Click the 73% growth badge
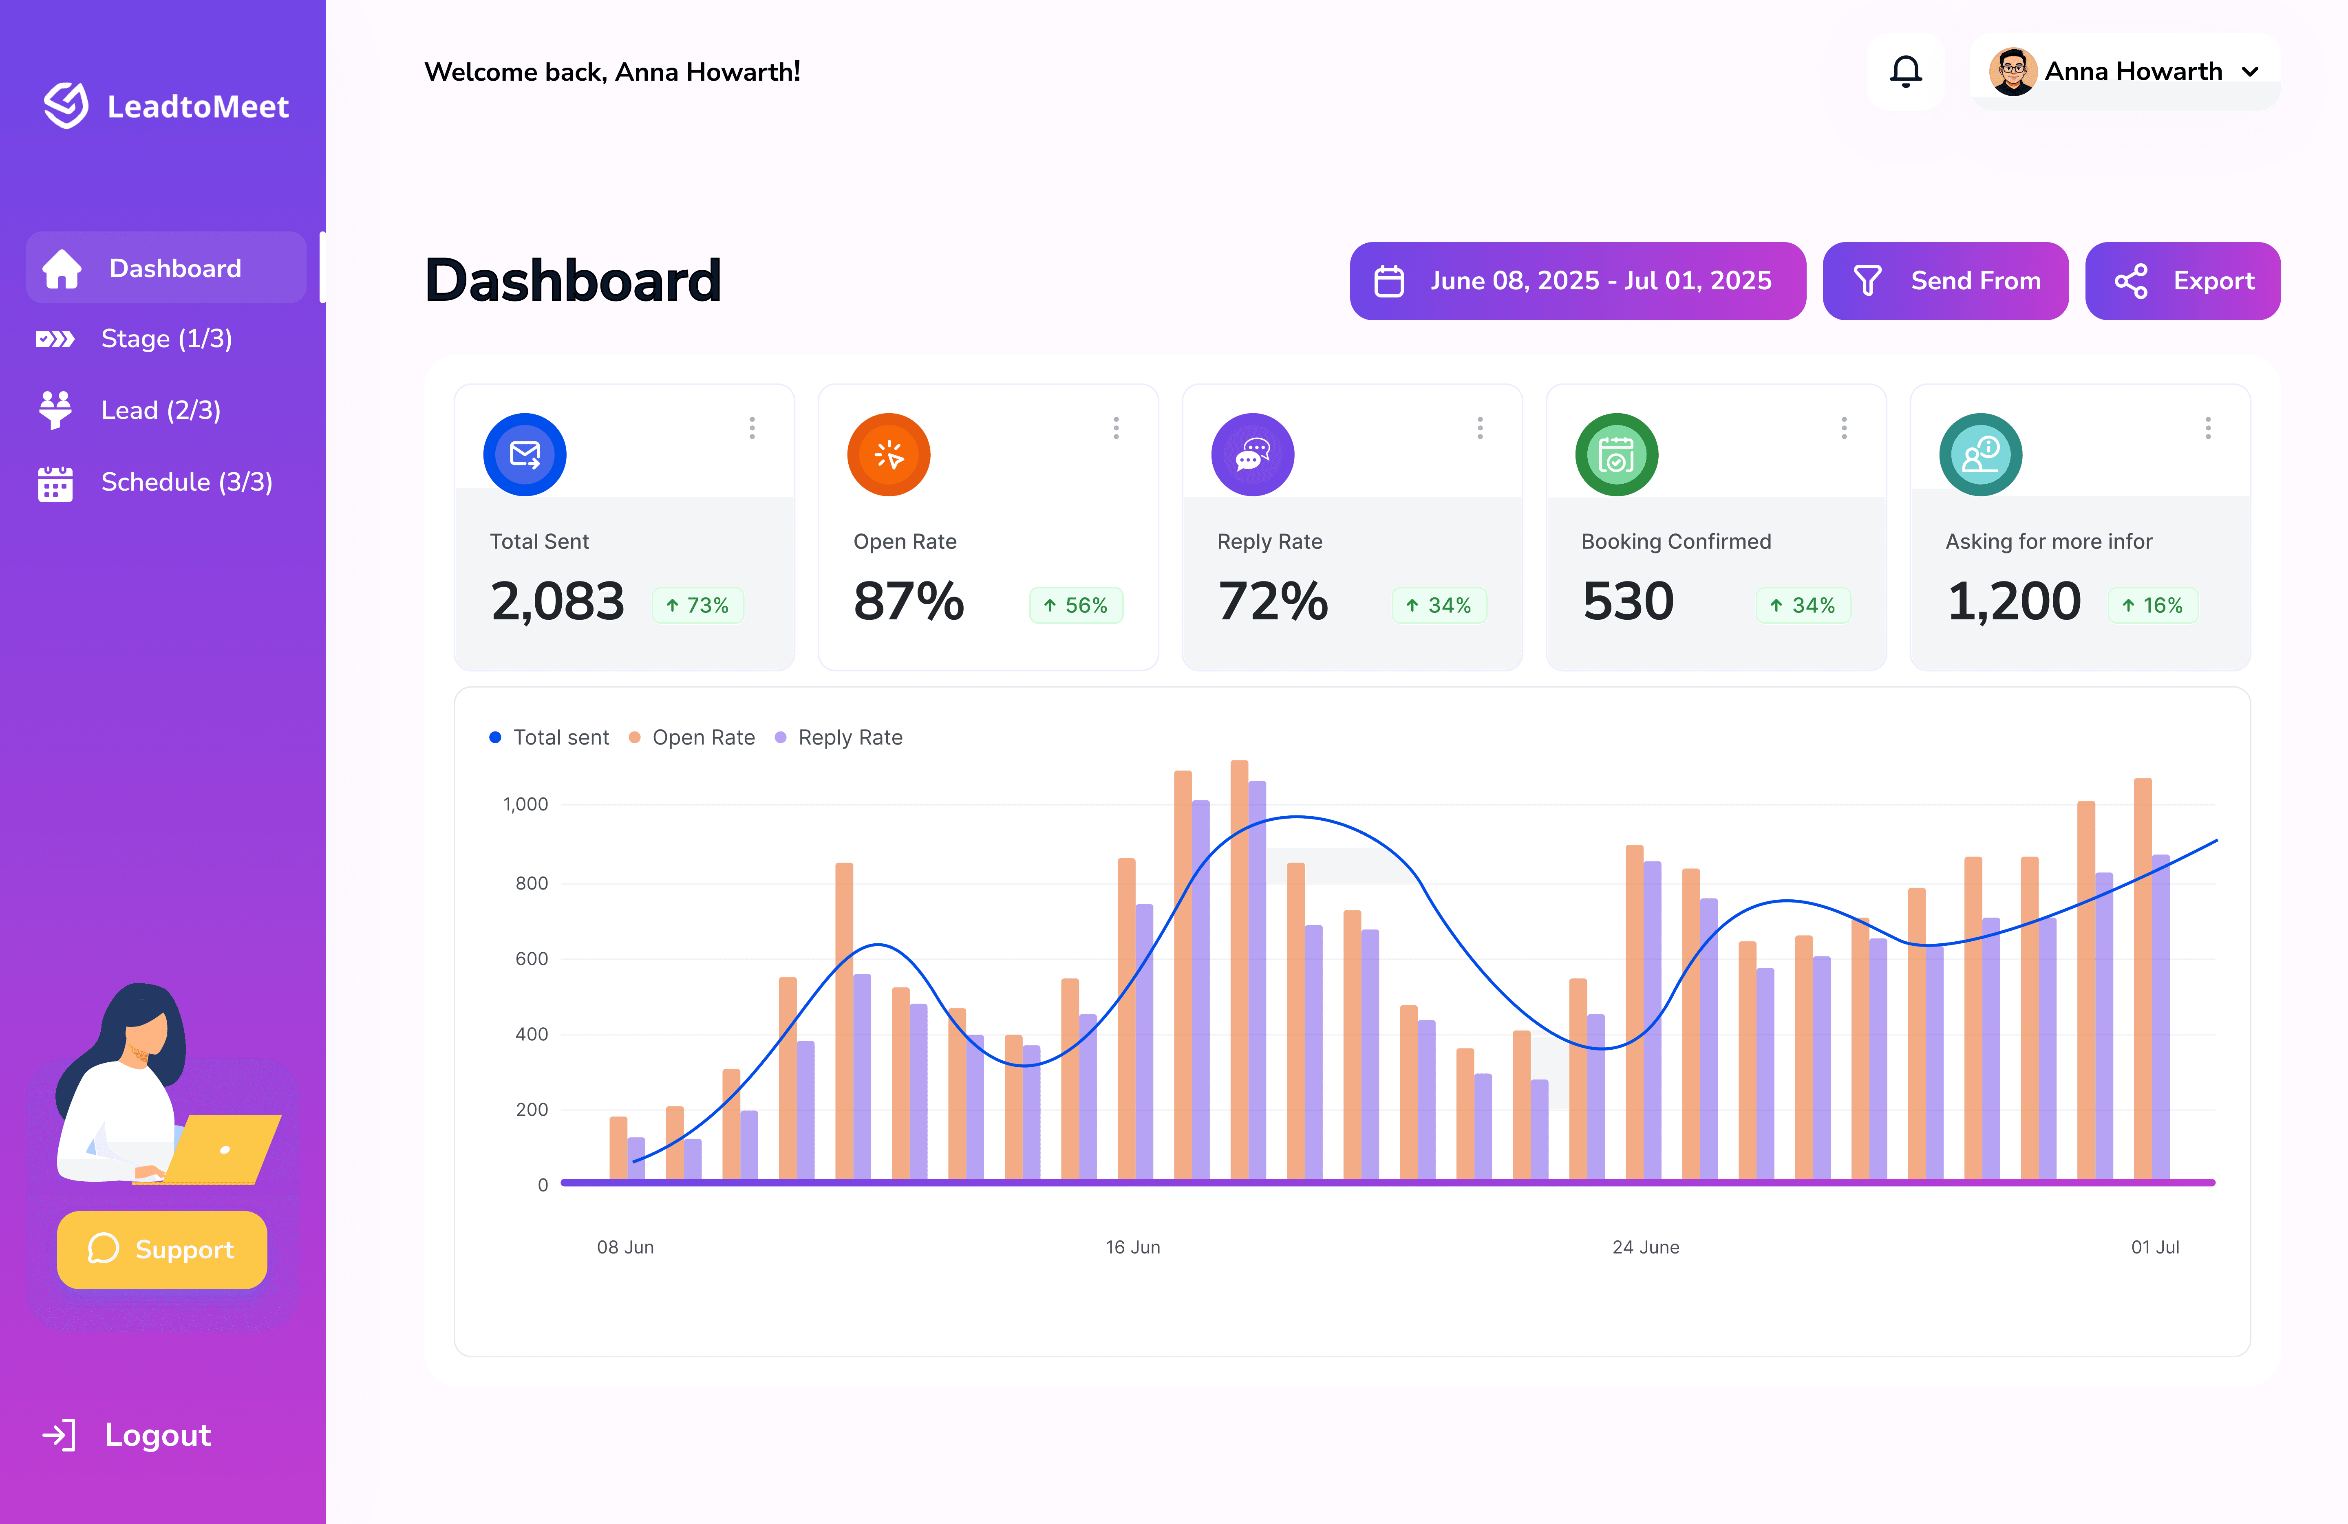Image resolution: width=2348 pixels, height=1524 pixels. pyautogui.click(x=697, y=606)
